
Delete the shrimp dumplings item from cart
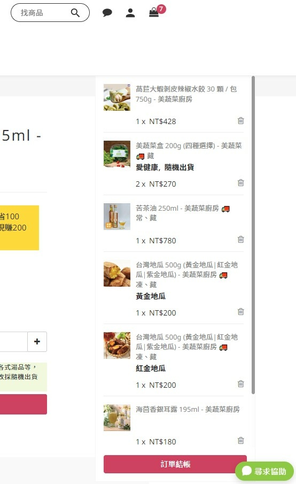pos(241,121)
